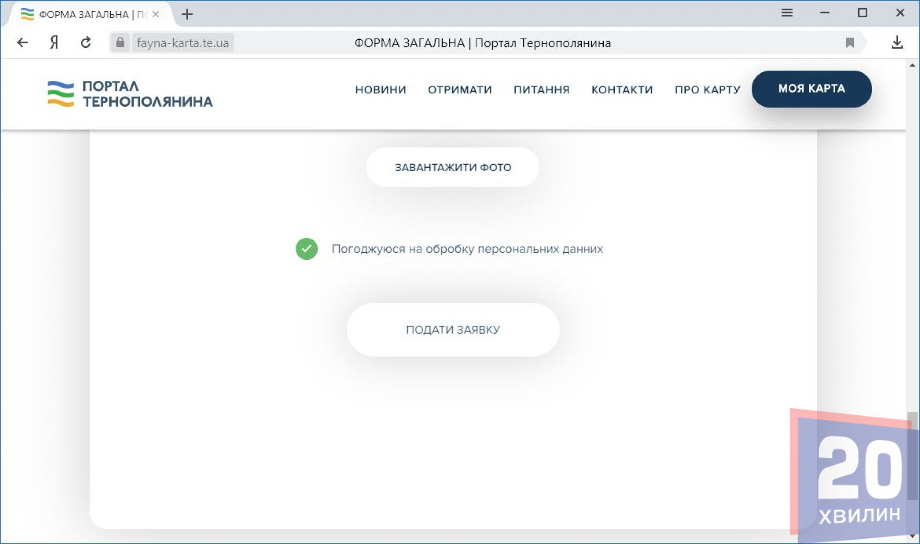Close the ФОРМА ЗАГАЛЬНА tab
The image size is (920, 544).
coord(156,14)
